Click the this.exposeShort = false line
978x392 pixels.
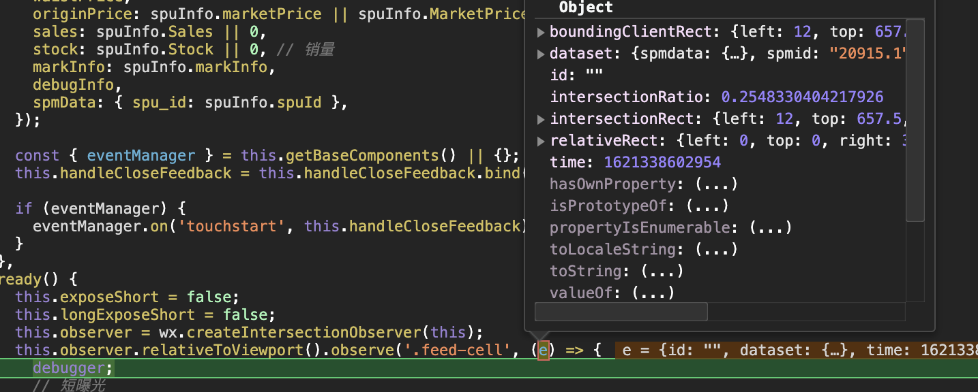(x=128, y=297)
